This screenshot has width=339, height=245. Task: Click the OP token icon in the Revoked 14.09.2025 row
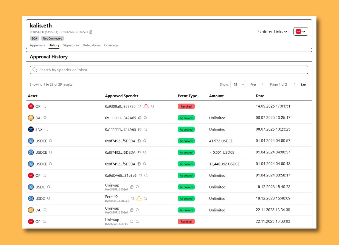pyautogui.click(x=31, y=106)
